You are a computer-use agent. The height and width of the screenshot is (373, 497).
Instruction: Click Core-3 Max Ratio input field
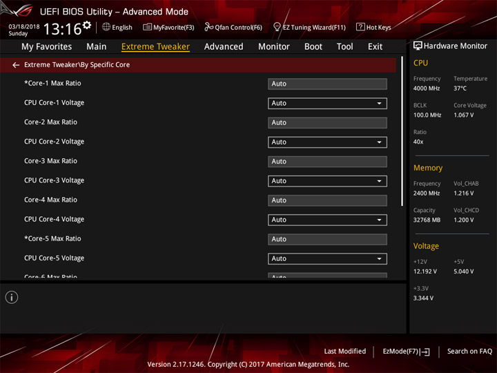[x=327, y=162]
